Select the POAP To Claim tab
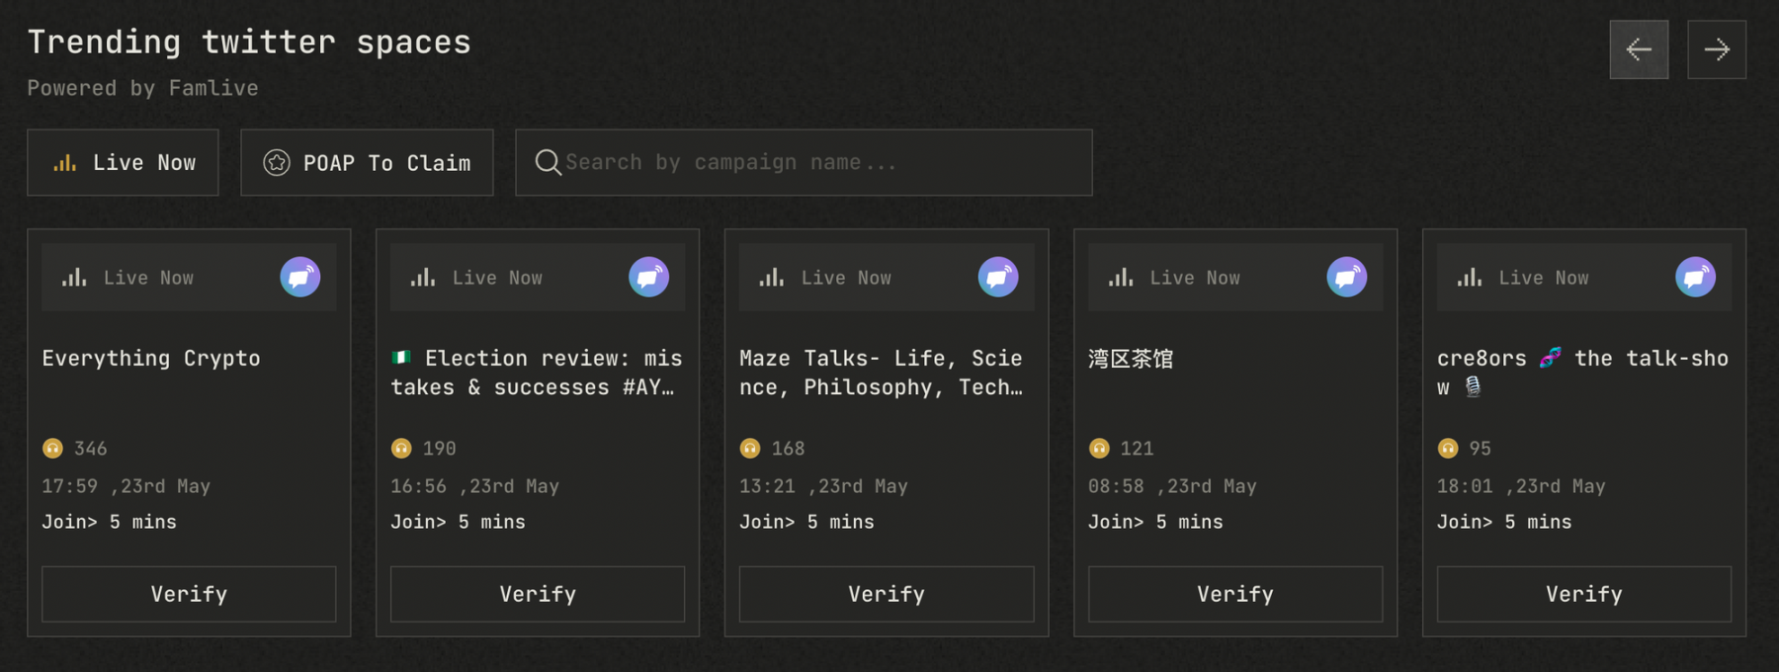Viewport: 1779px width, 672px height. click(367, 163)
